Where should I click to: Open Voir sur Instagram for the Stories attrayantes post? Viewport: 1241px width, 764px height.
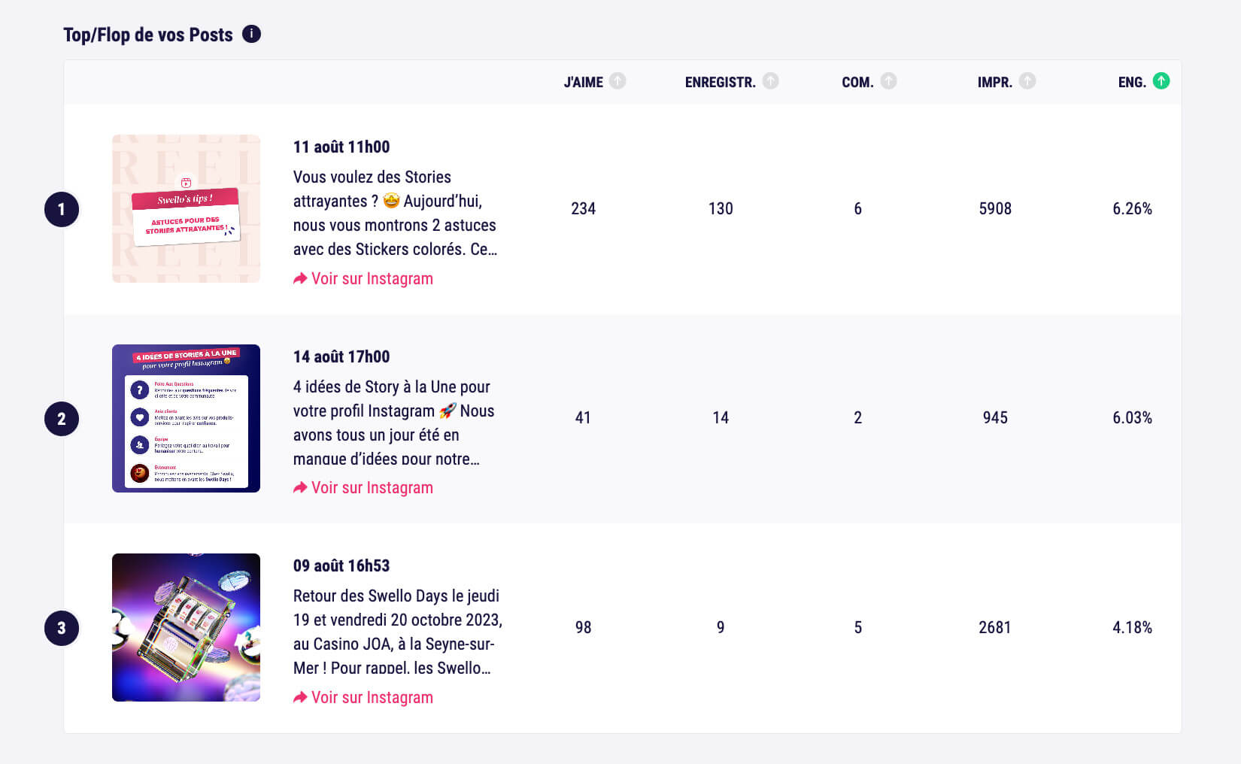click(372, 278)
